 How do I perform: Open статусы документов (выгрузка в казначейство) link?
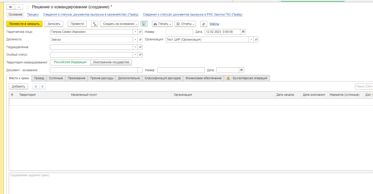[91, 15]
